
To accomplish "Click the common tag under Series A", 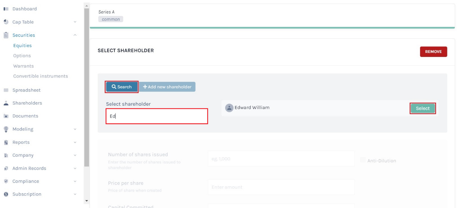I will point(111,19).
